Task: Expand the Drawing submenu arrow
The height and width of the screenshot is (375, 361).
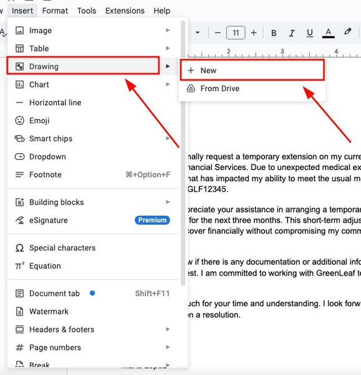Action: pos(168,66)
